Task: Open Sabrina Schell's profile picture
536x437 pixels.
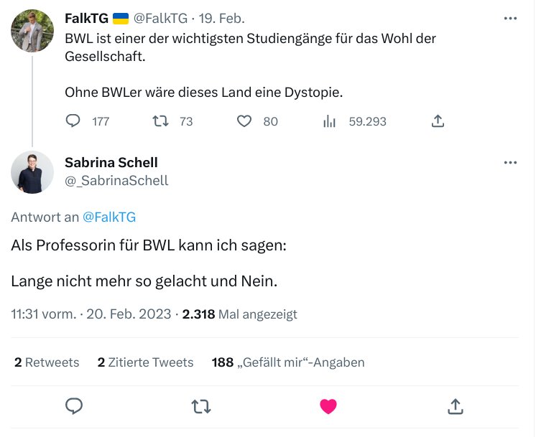Action: [32, 172]
